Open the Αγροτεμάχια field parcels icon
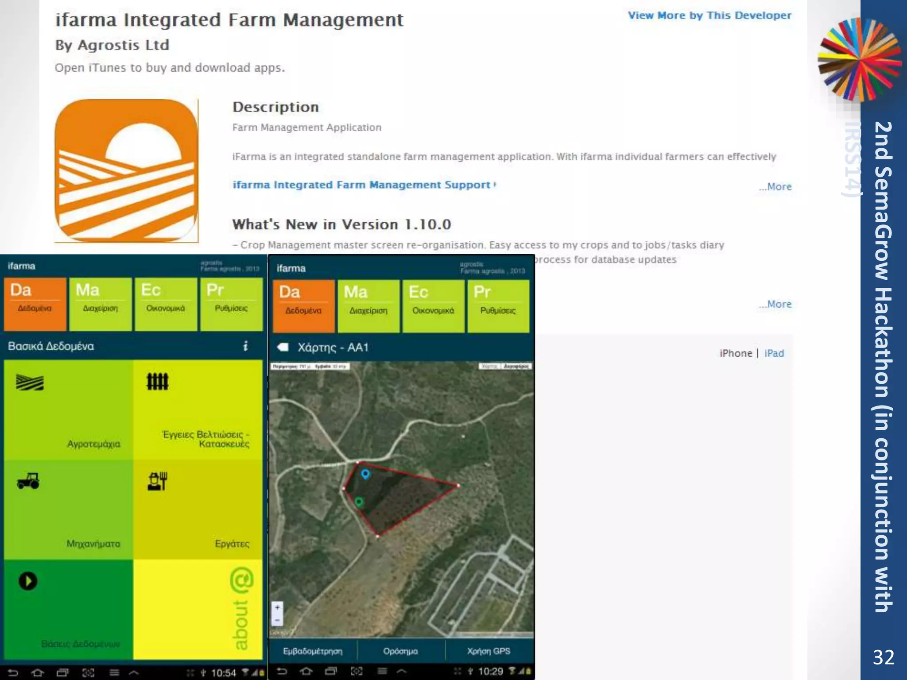The width and height of the screenshot is (907, 680). click(30, 382)
